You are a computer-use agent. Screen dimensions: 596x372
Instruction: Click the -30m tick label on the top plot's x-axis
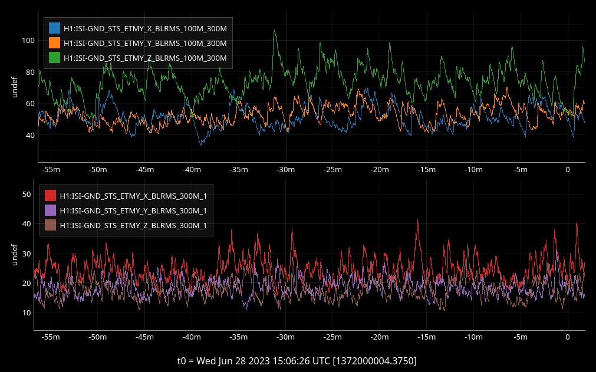pyautogui.click(x=285, y=170)
